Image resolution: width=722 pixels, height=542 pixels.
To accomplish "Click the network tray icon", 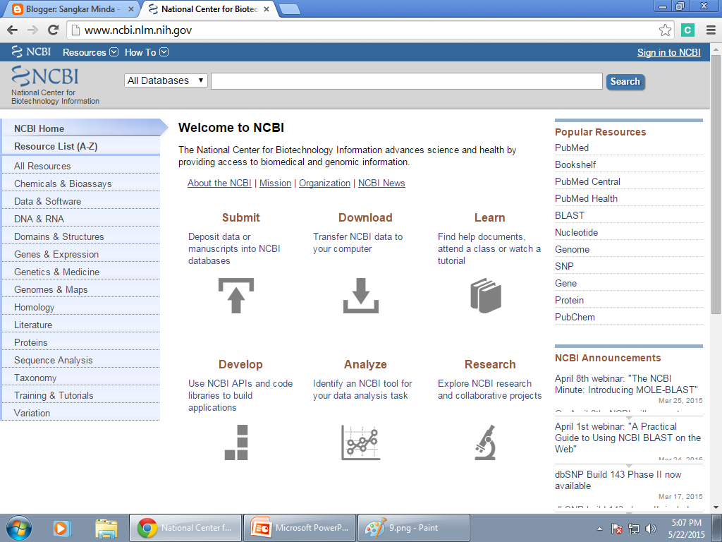I will [634, 529].
